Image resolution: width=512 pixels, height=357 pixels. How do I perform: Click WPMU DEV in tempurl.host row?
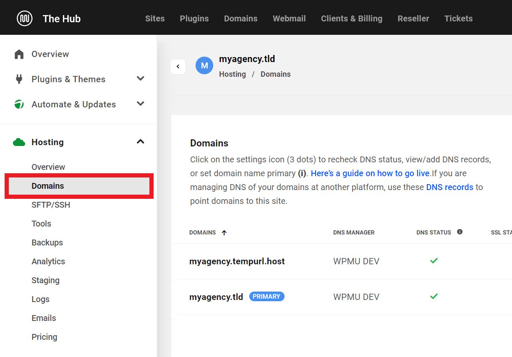356,261
